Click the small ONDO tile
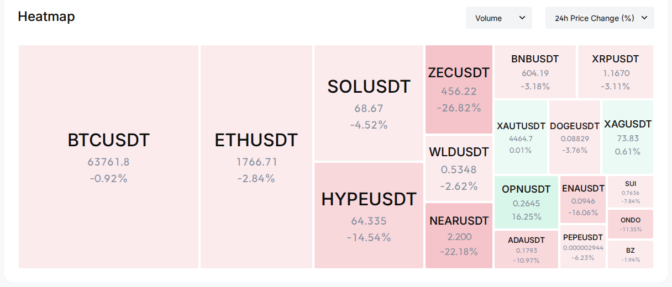 [x=631, y=224]
